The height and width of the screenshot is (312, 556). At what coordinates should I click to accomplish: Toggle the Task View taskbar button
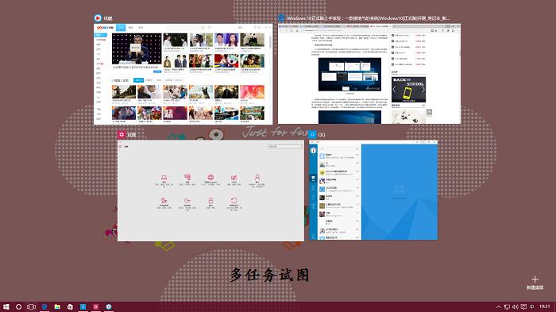(x=31, y=306)
